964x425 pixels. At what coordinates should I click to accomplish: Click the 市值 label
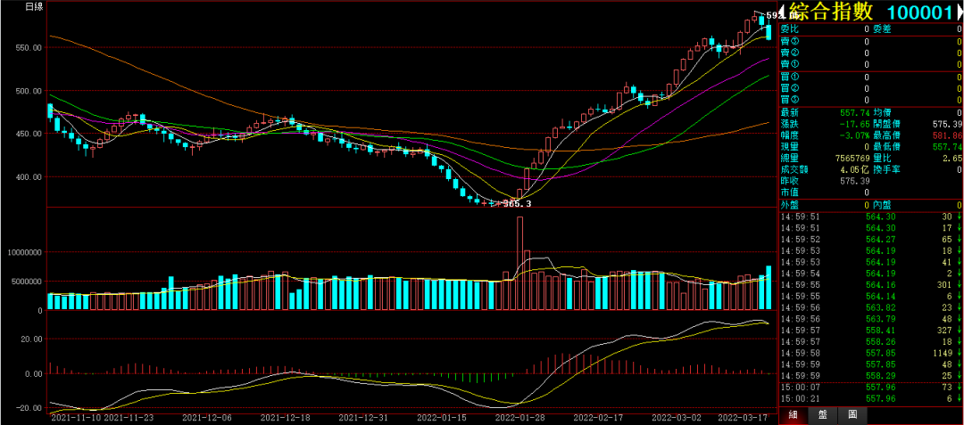(789, 193)
